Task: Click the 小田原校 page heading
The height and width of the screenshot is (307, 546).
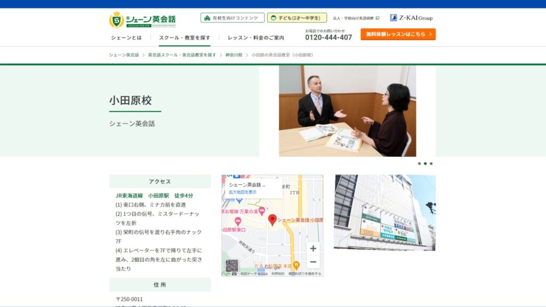Action: (131, 101)
